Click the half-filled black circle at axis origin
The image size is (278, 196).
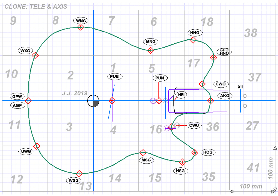[93, 101]
